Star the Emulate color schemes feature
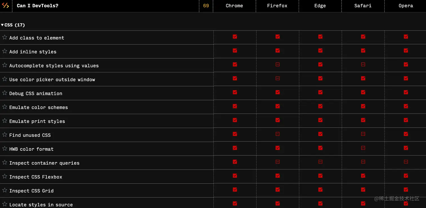Viewport: 426px width, 208px height. coord(5,107)
